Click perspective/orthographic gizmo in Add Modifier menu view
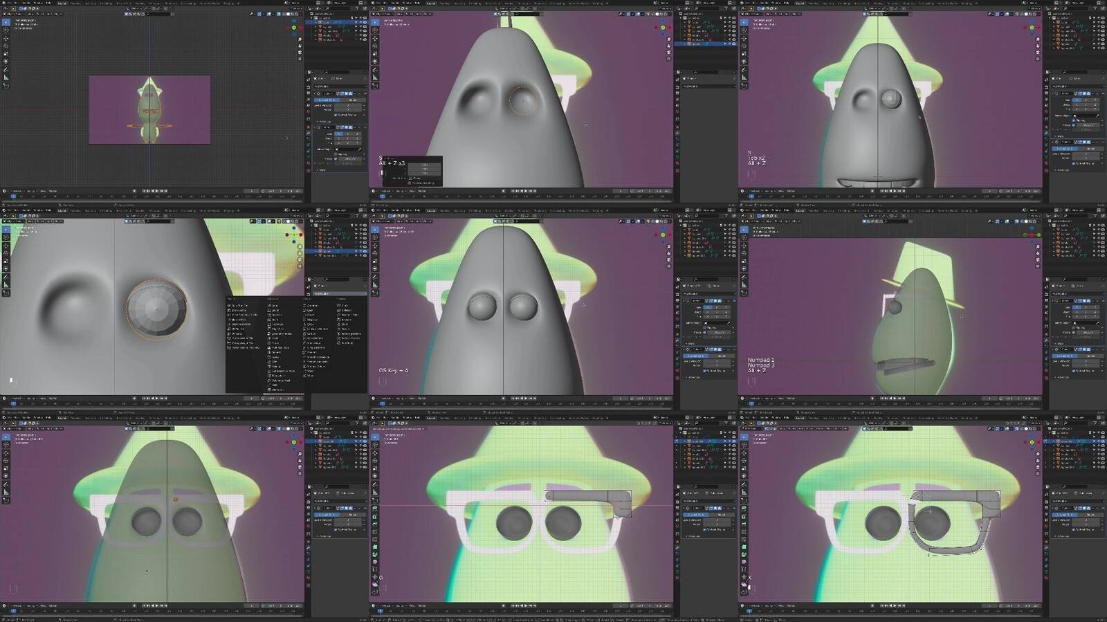The height and width of the screenshot is (622, 1107). pyautogui.click(x=300, y=266)
